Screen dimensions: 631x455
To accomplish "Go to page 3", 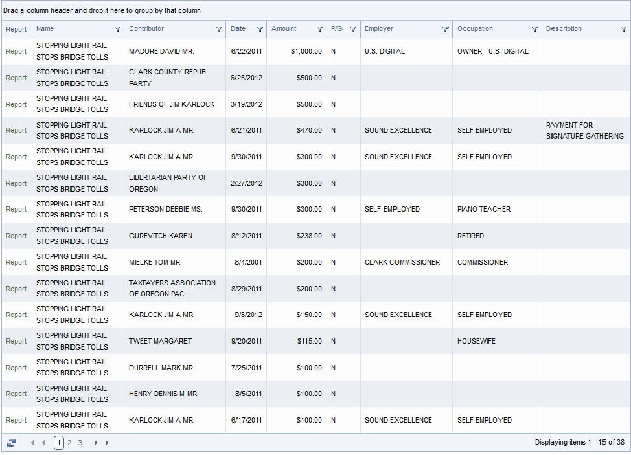I will (80, 443).
